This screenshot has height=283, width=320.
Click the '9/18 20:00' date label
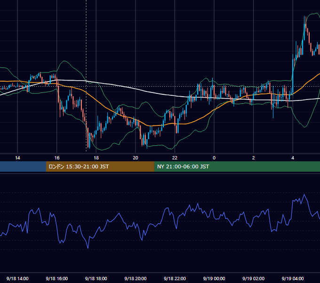pos(136,278)
